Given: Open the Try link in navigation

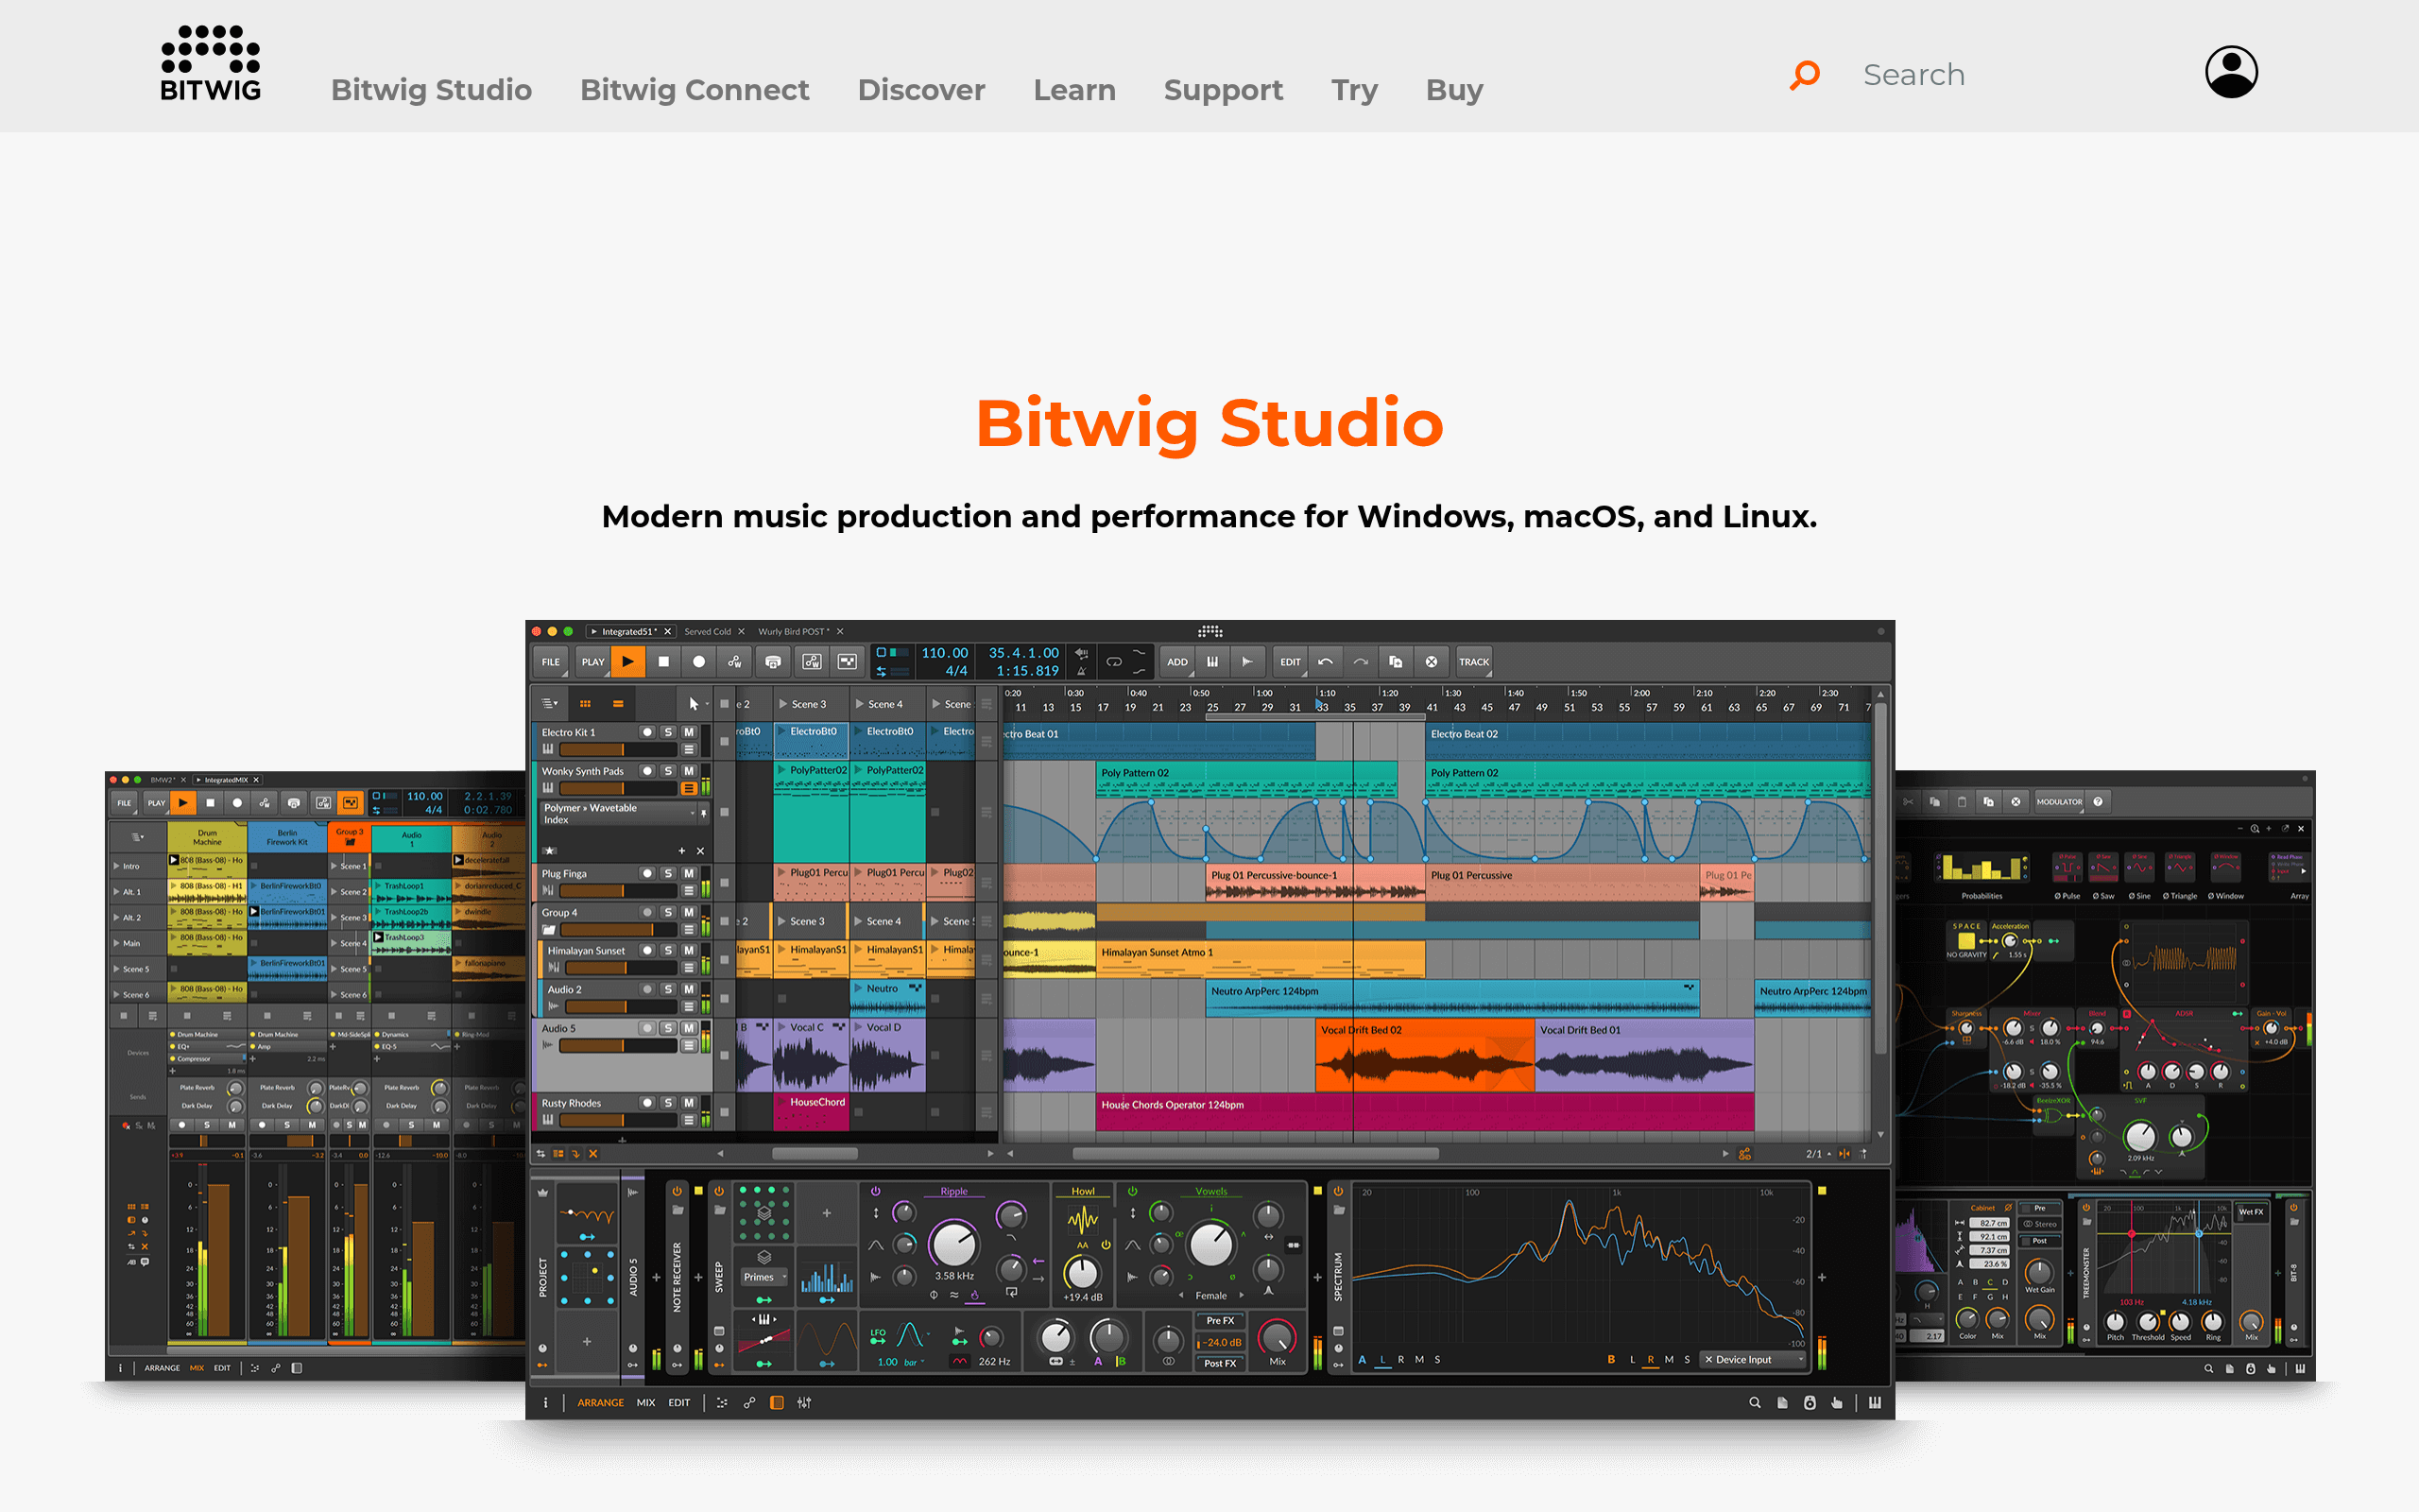Looking at the screenshot, I should pos(1354,90).
